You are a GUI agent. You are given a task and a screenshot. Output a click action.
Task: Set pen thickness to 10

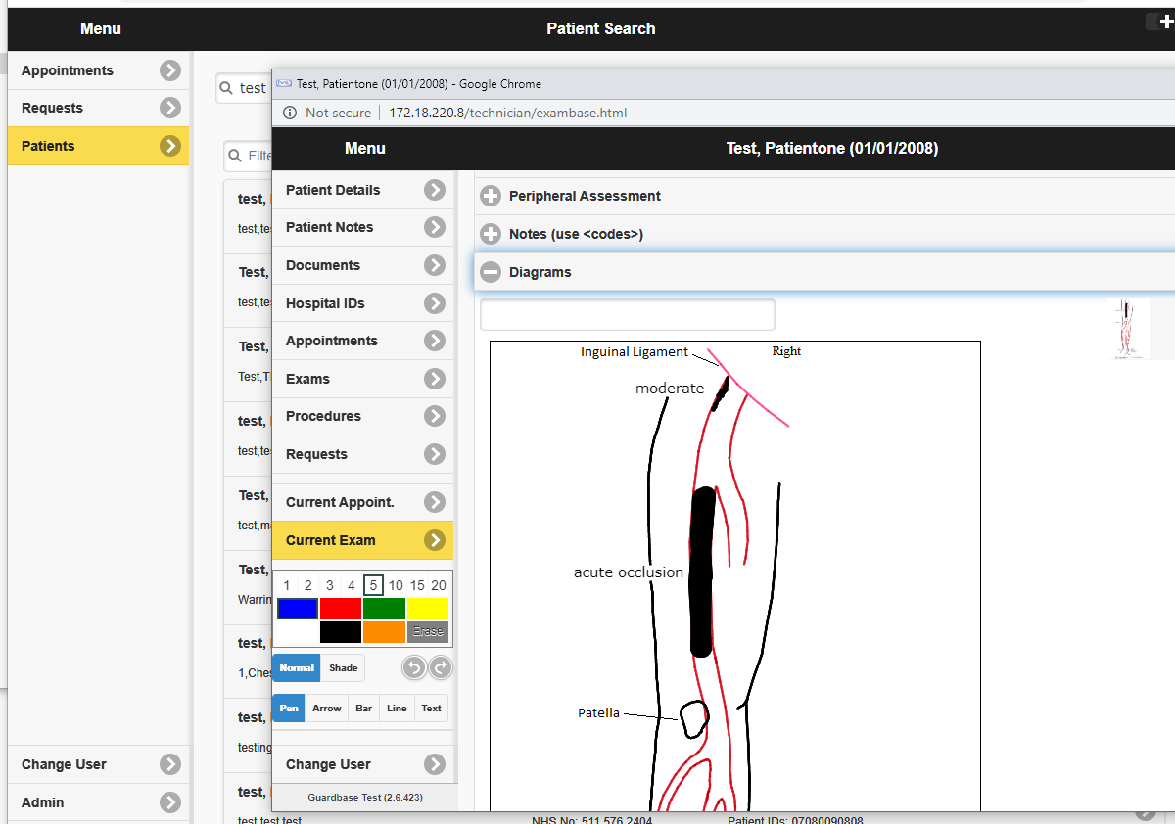pyautogui.click(x=396, y=585)
